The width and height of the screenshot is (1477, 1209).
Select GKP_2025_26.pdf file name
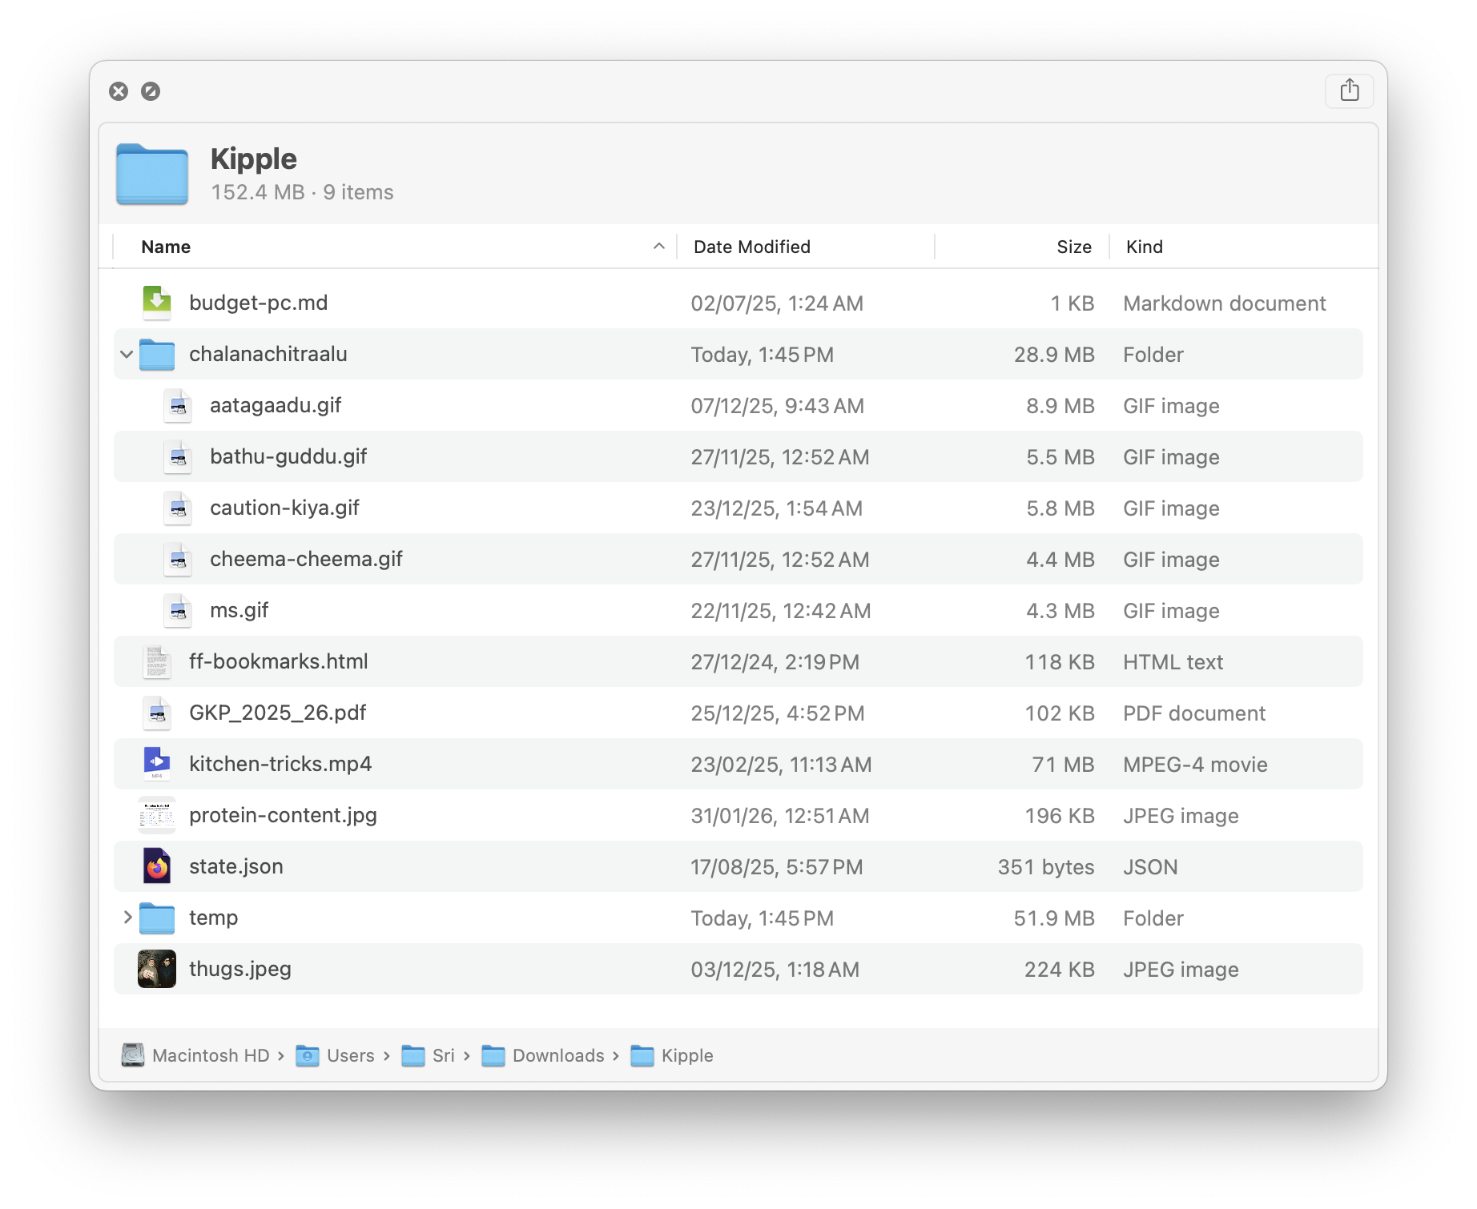click(x=278, y=713)
